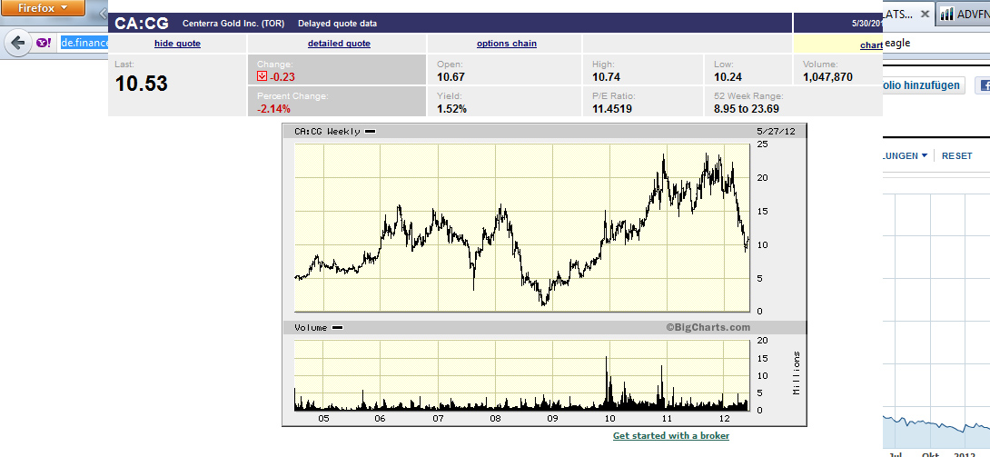This screenshot has height=457, width=990.
Task: Click the weekly Volume bar chart
Action: 522,375
